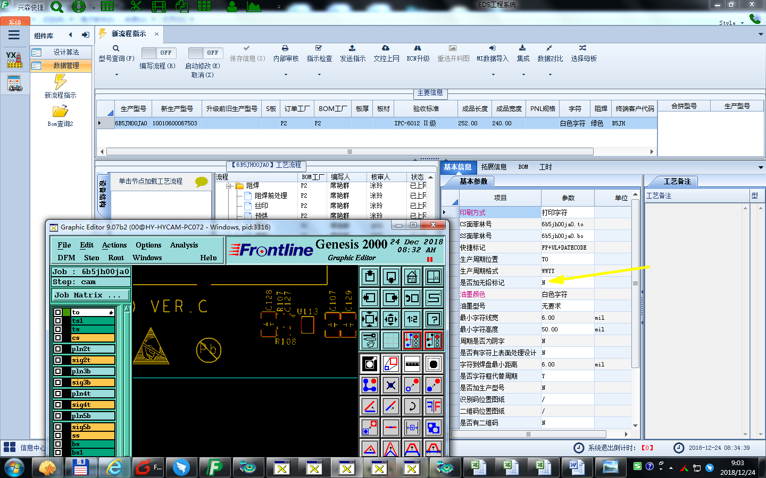Expand the dropdown arrow under 型号查询(F)
The height and width of the screenshot is (478, 766).
pyautogui.click(x=116, y=75)
